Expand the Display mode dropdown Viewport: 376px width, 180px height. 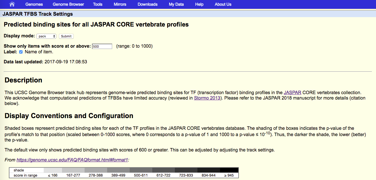coord(46,36)
